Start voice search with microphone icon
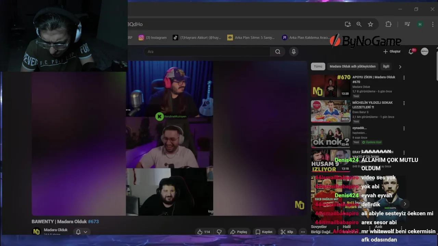Image resolution: width=438 pixels, height=246 pixels. click(x=293, y=52)
